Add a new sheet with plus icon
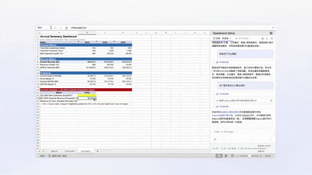312x175 pixels. coord(98,151)
